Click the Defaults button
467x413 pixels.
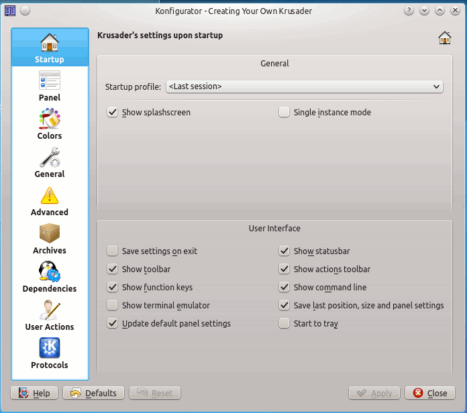point(93,393)
